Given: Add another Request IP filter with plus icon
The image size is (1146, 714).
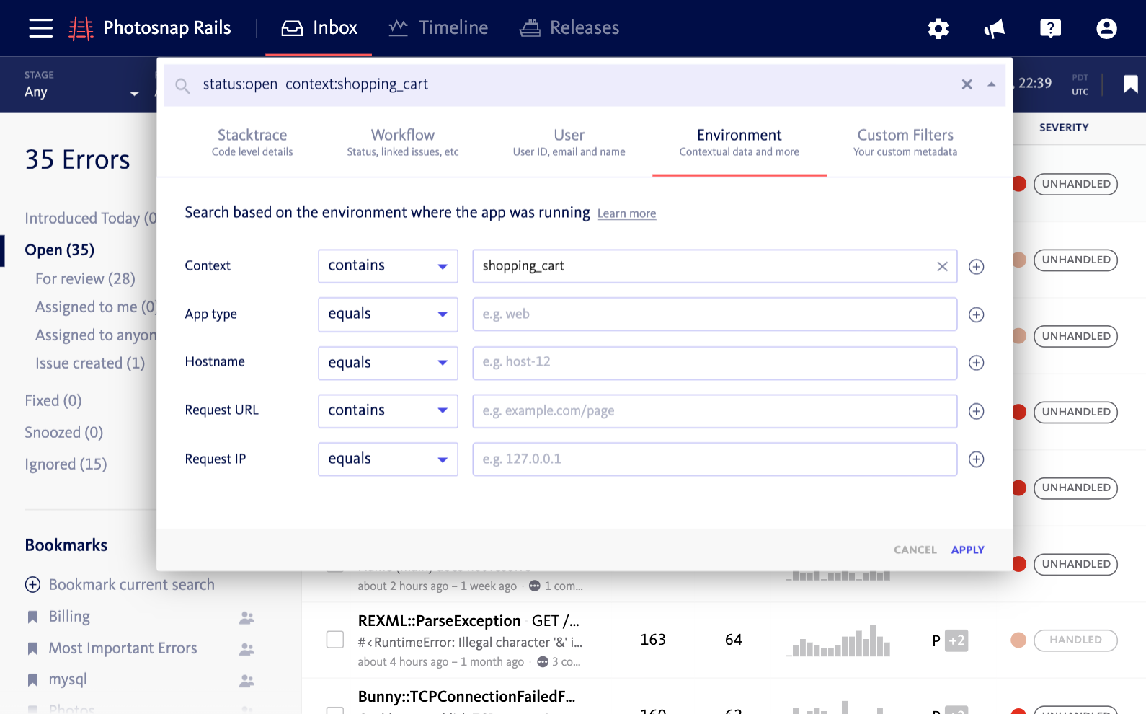Looking at the screenshot, I should coord(976,459).
